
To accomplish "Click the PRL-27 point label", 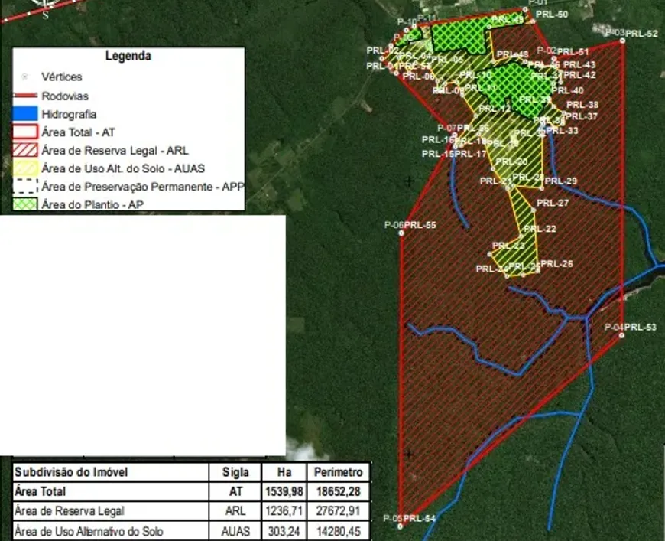I will (x=552, y=204).
